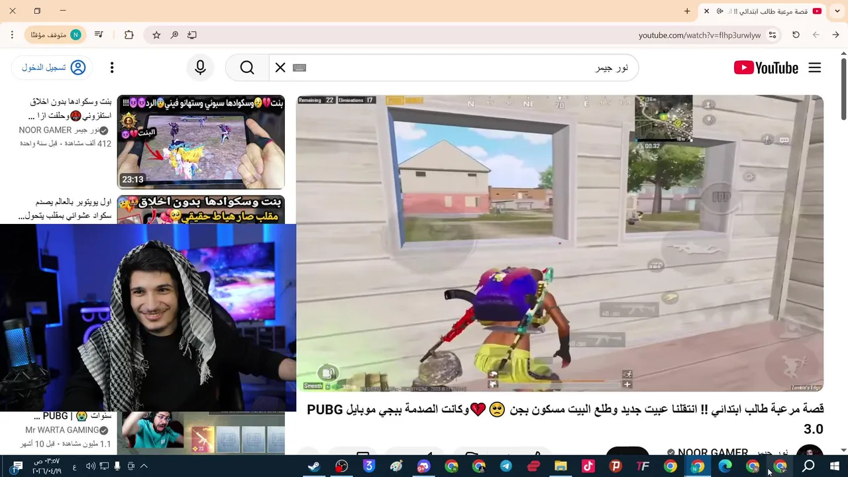Open Steam from the taskbar

[314, 466]
